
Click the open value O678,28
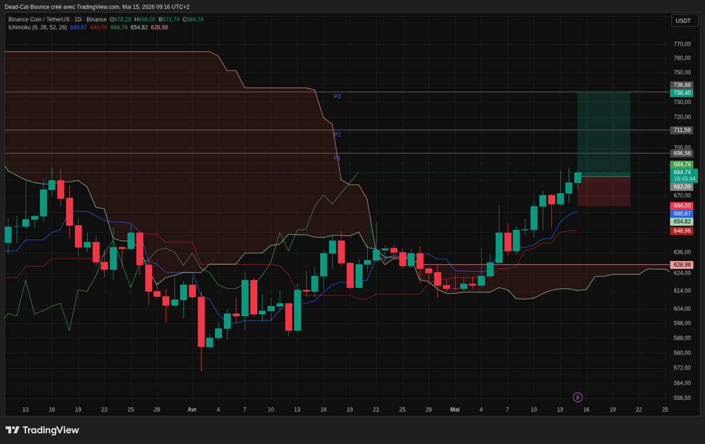[x=120, y=19]
